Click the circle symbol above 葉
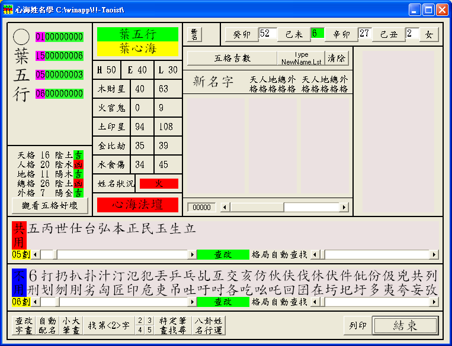 (21, 37)
